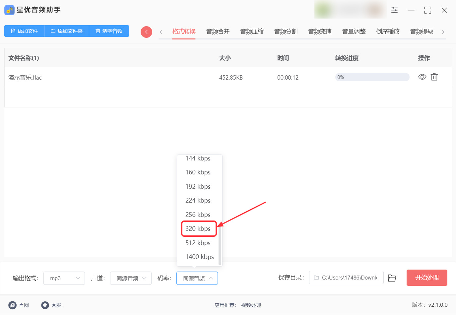This screenshot has width=456, height=315.
Task: Delete 演示音乐.flac with the trash icon
Action: [434, 77]
